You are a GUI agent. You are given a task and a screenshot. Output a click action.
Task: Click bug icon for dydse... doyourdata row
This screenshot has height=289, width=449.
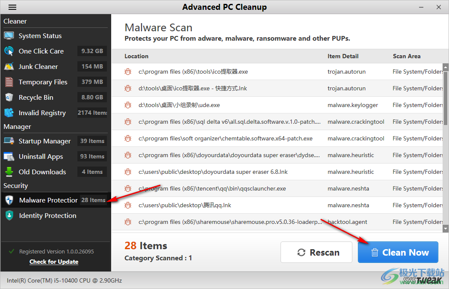coord(128,155)
